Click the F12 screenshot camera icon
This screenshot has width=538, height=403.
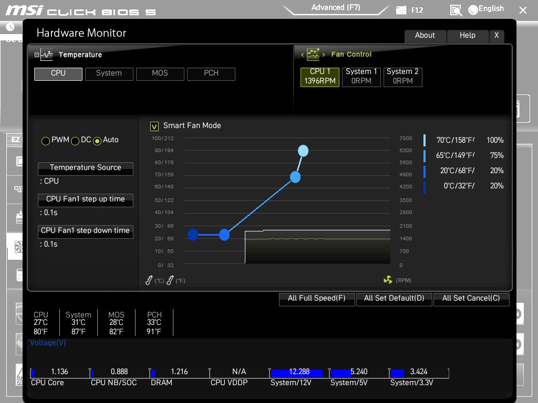(x=401, y=10)
